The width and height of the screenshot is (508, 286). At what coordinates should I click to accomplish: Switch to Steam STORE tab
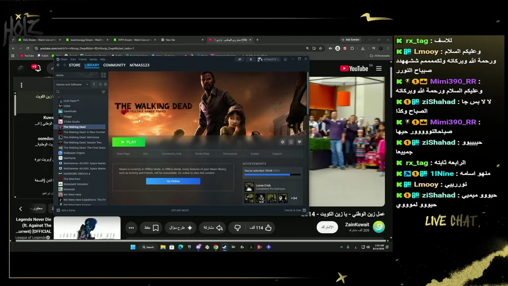pyautogui.click(x=75, y=65)
